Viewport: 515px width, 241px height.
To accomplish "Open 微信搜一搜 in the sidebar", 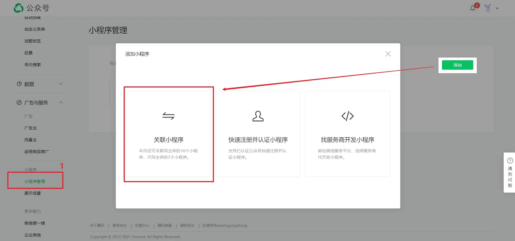I will [x=35, y=223].
